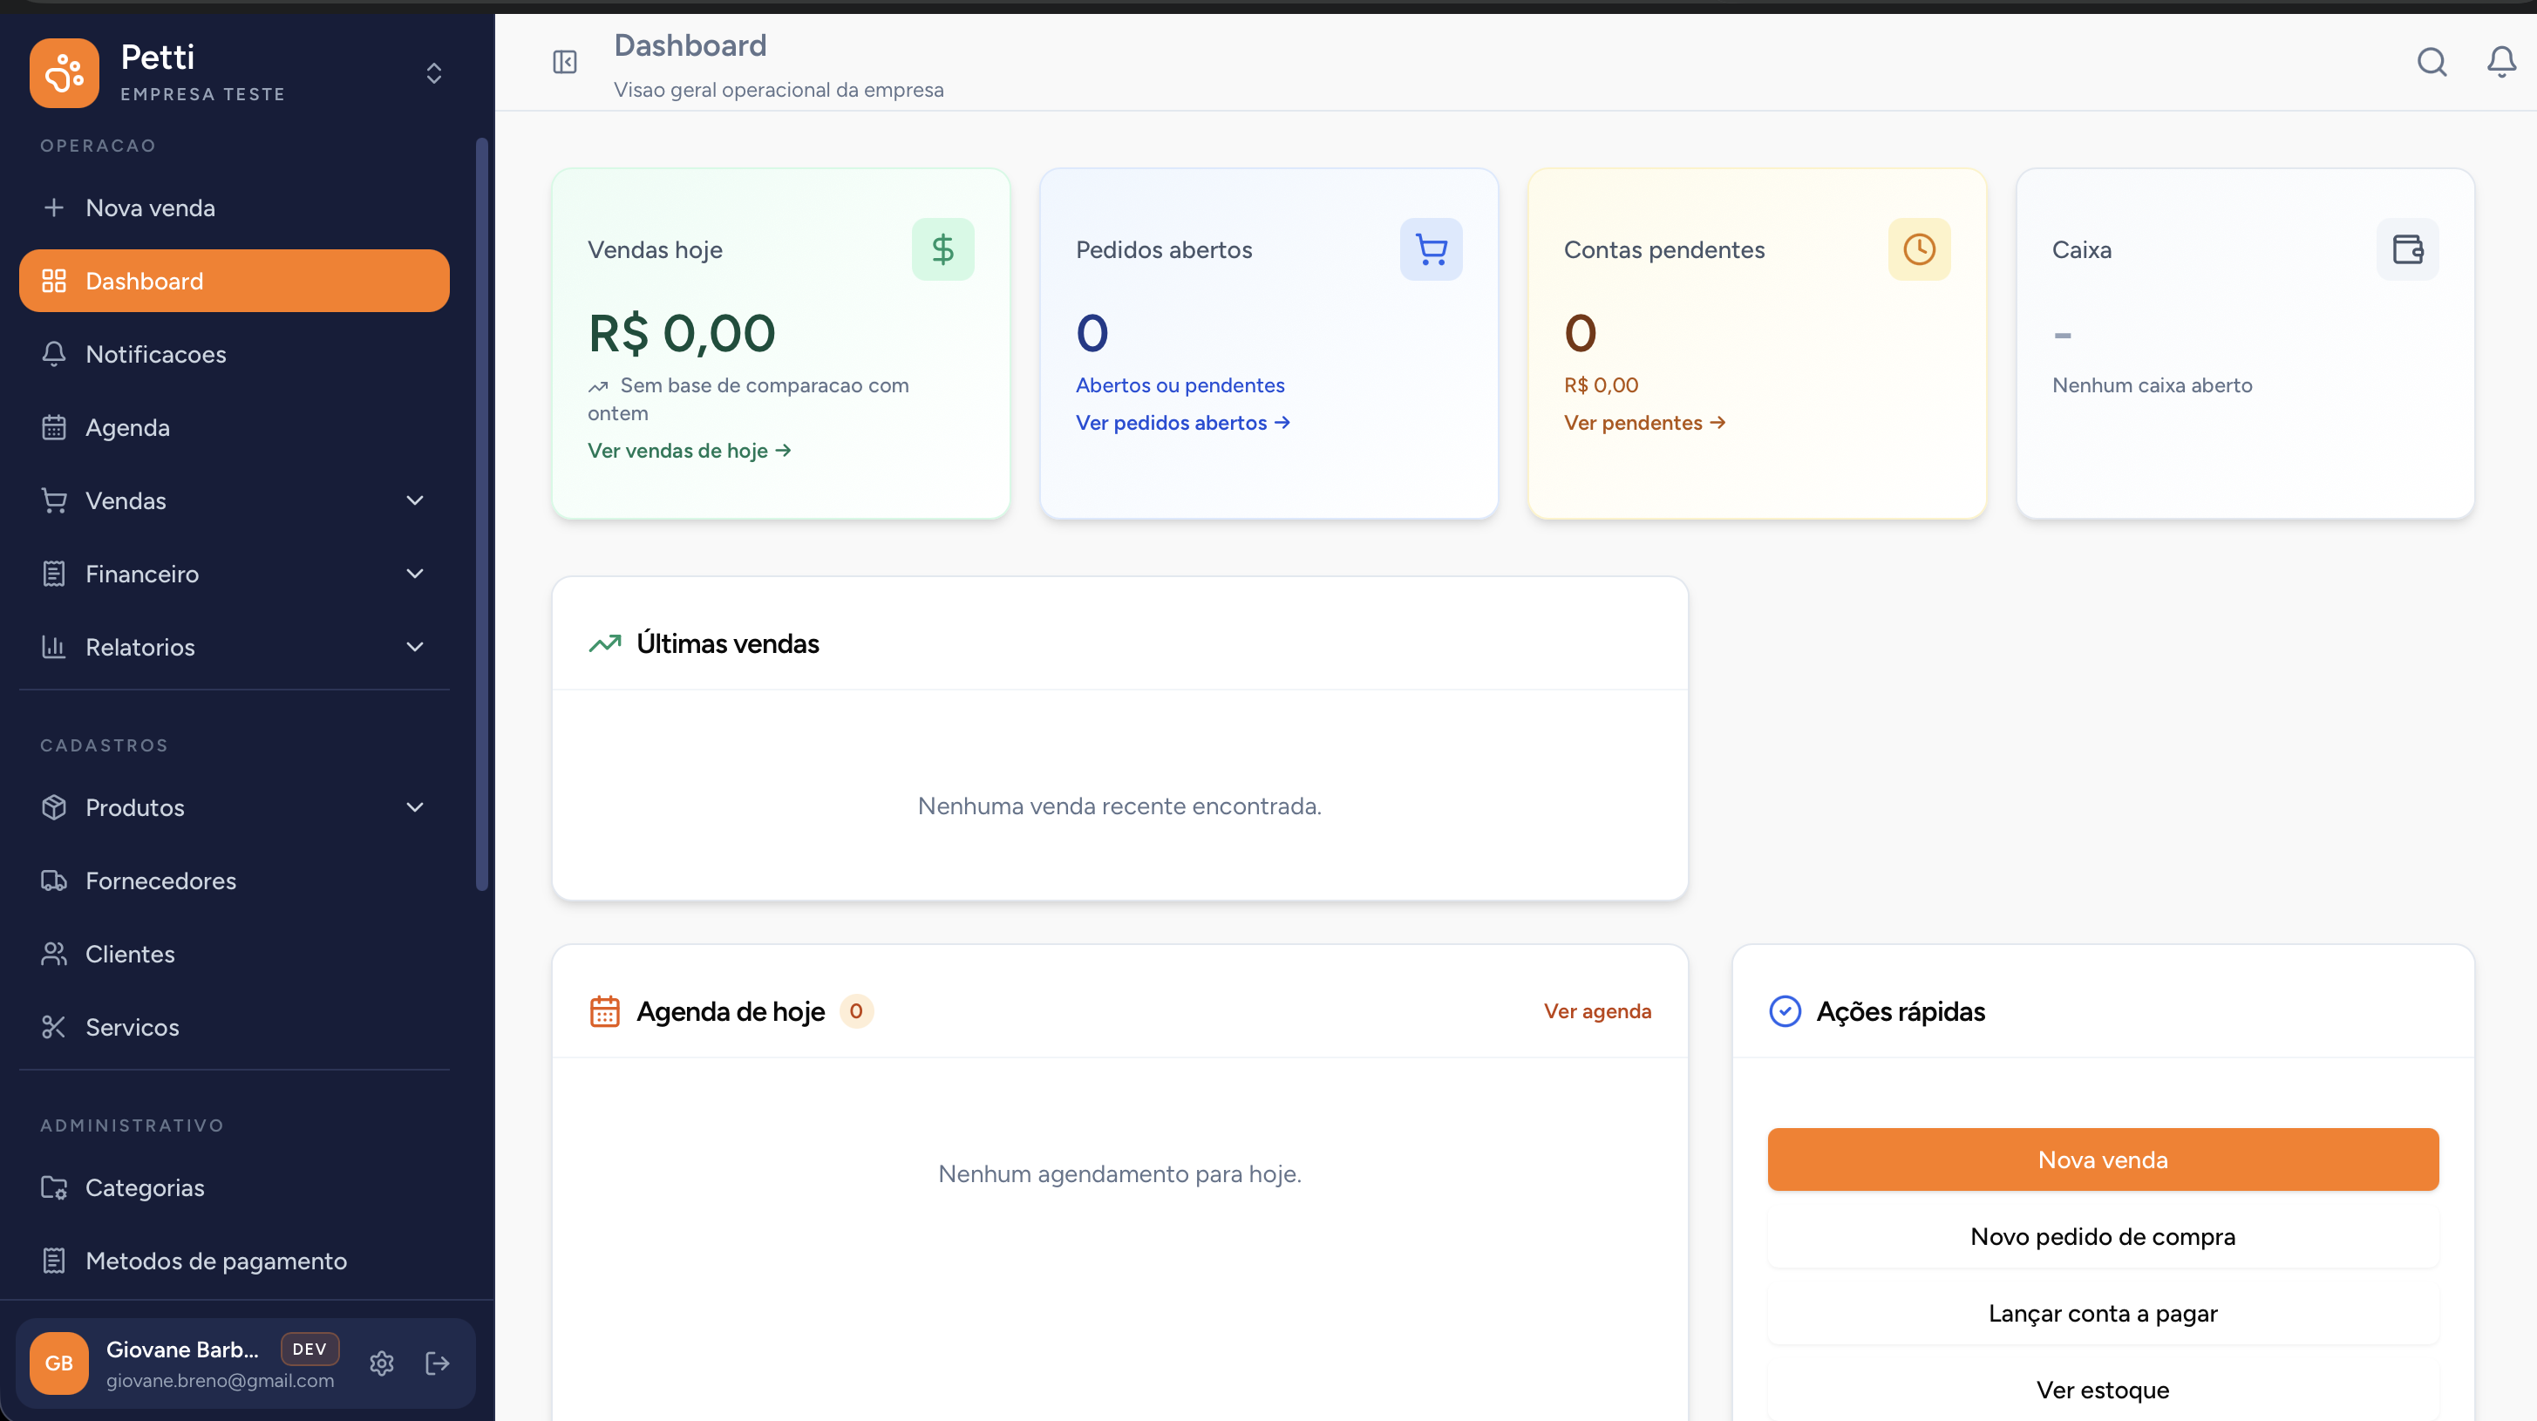Screen dimensions: 2537x1421
Task: Open Fornecedores page
Action: [x=235, y=880]
